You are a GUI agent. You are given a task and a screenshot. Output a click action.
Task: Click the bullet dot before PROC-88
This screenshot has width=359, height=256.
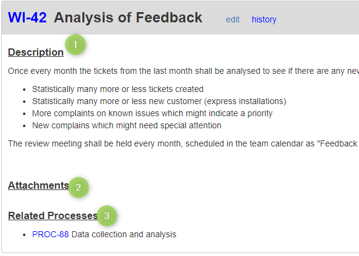coord(24,235)
